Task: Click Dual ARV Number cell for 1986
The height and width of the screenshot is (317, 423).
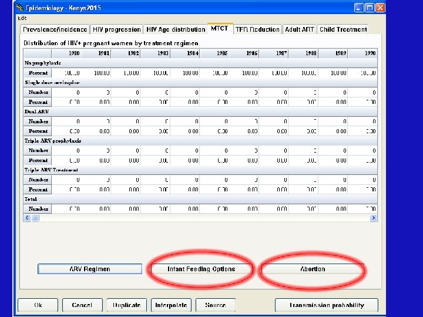Action: tap(244, 122)
